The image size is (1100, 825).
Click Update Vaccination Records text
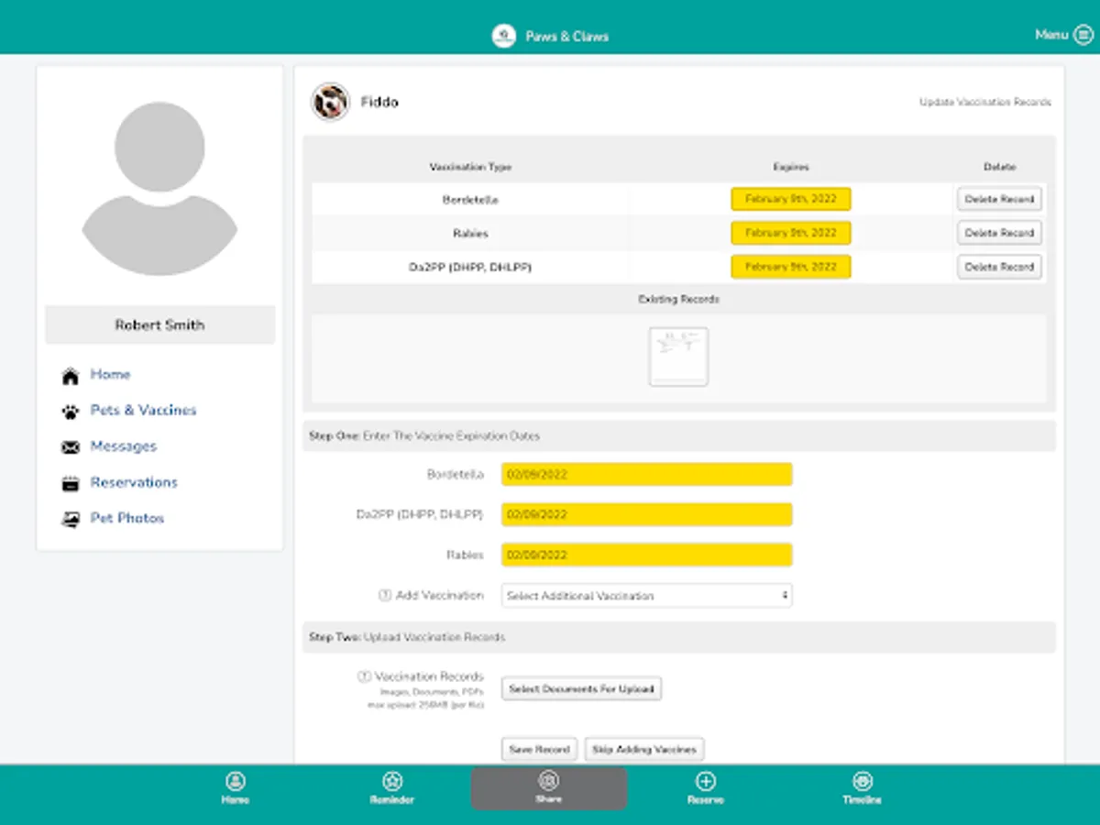tap(985, 103)
